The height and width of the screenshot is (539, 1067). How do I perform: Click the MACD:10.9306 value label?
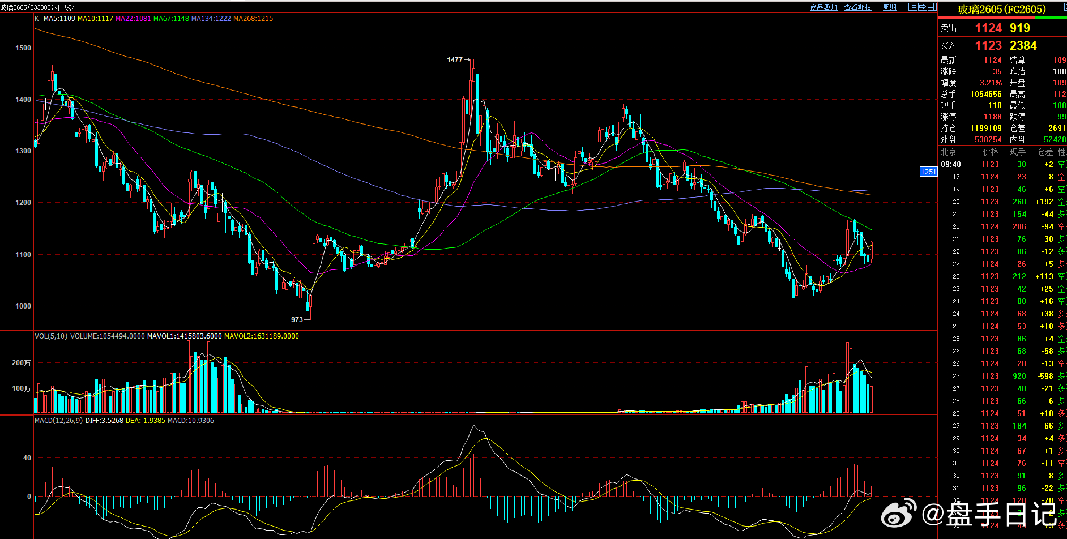(191, 421)
